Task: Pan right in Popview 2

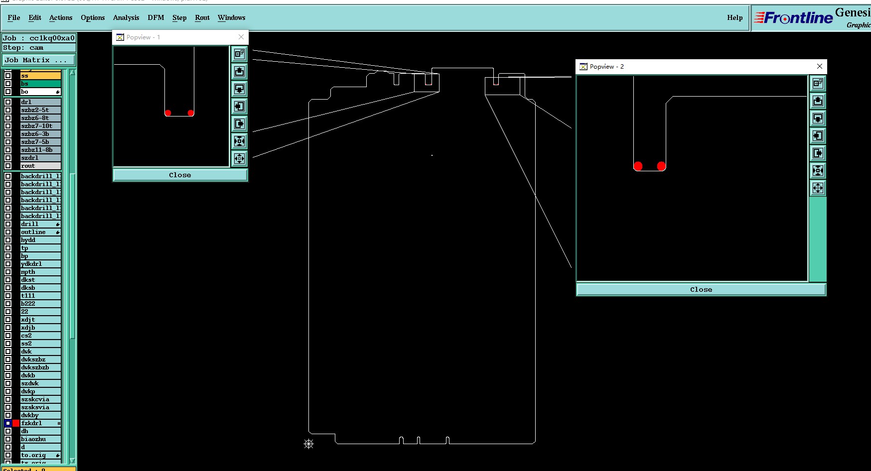Action: (818, 153)
